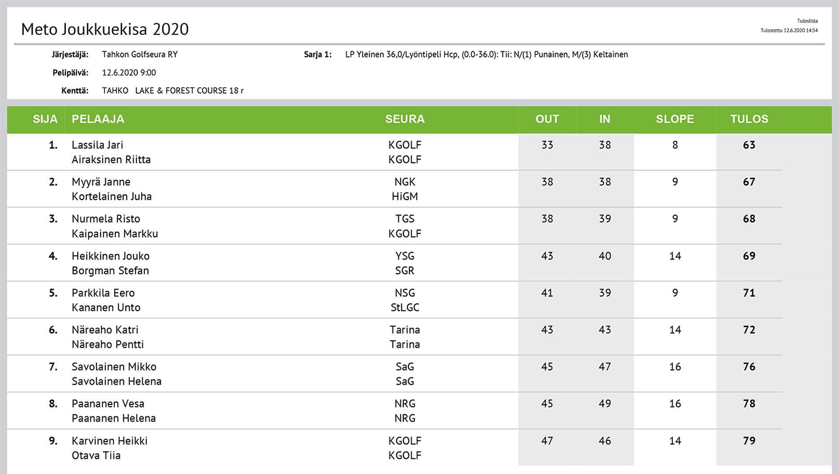This screenshot has width=839, height=474.
Task: Select player name 'Näreaho Pentti'
Action: [107, 344]
